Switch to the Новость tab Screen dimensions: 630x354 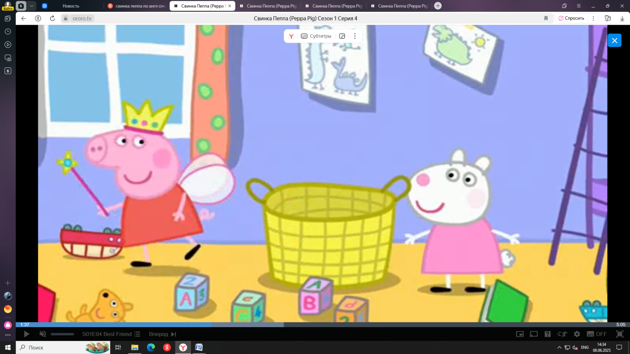[x=71, y=6]
